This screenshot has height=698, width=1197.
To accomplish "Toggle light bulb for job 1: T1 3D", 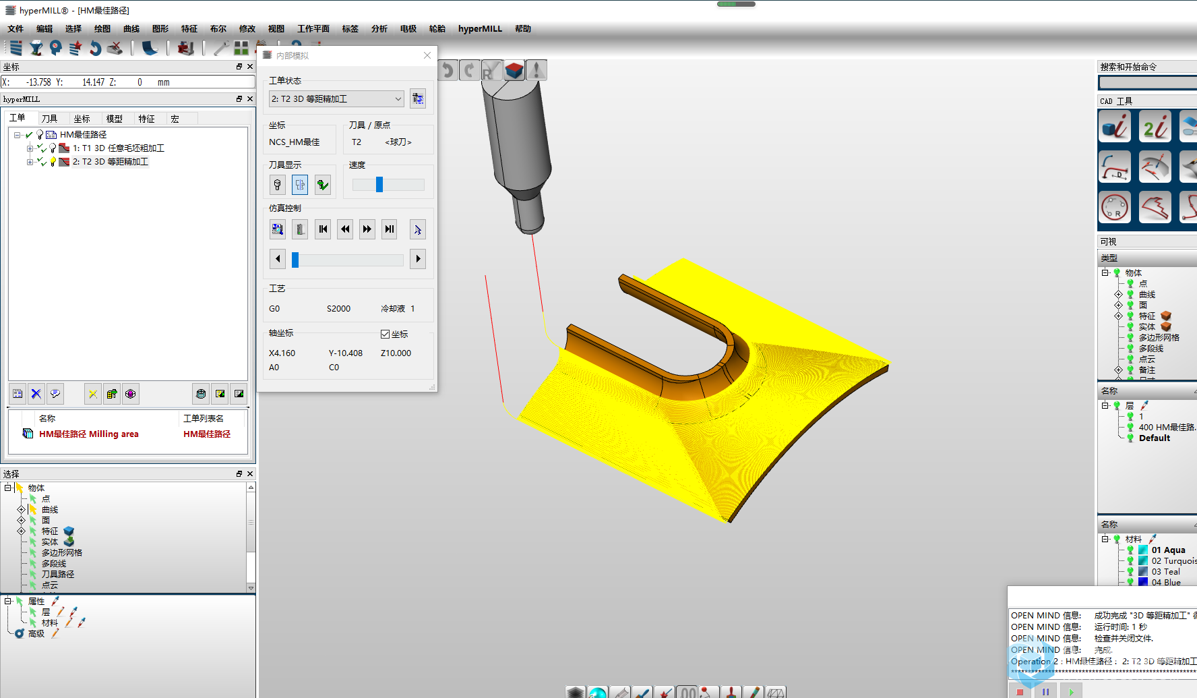I will (53, 148).
